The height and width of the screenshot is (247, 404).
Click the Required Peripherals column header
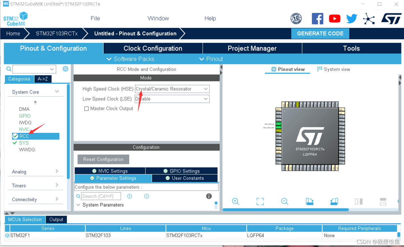[x=360, y=228]
